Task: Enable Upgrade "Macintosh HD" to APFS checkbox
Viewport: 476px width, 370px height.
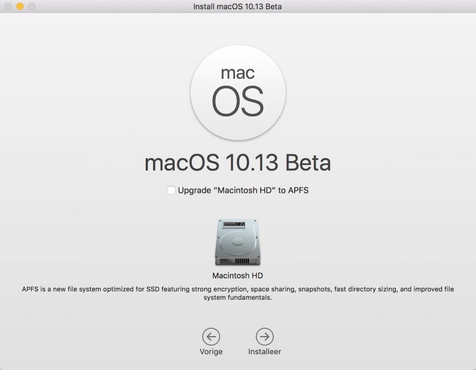Action: pos(171,190)
